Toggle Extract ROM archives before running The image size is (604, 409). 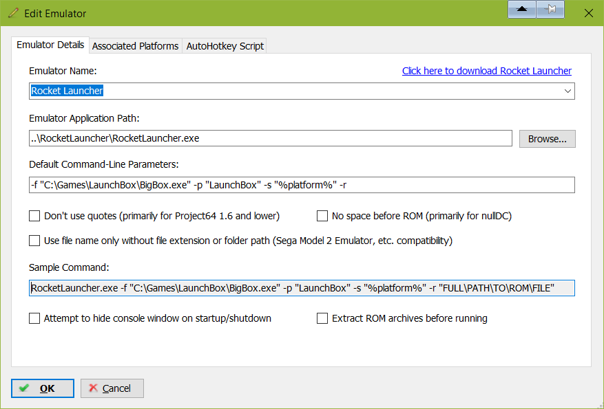pyautogui.click(x=322, y=318)
